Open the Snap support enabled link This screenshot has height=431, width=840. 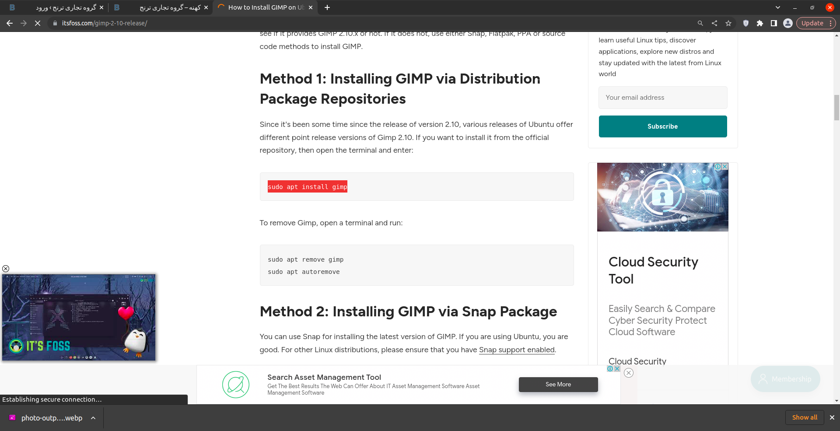[x=517, y=350]
